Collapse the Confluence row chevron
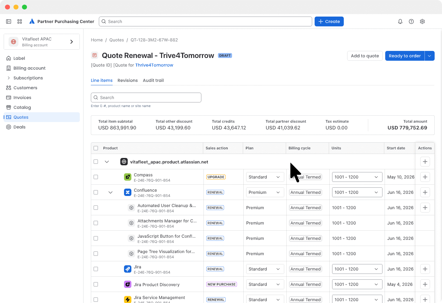 tap(110, 192)
